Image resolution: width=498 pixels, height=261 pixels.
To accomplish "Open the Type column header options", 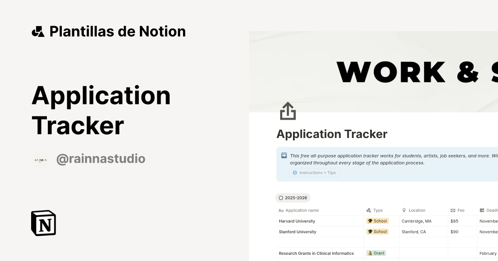I will [x=378, y=210].
